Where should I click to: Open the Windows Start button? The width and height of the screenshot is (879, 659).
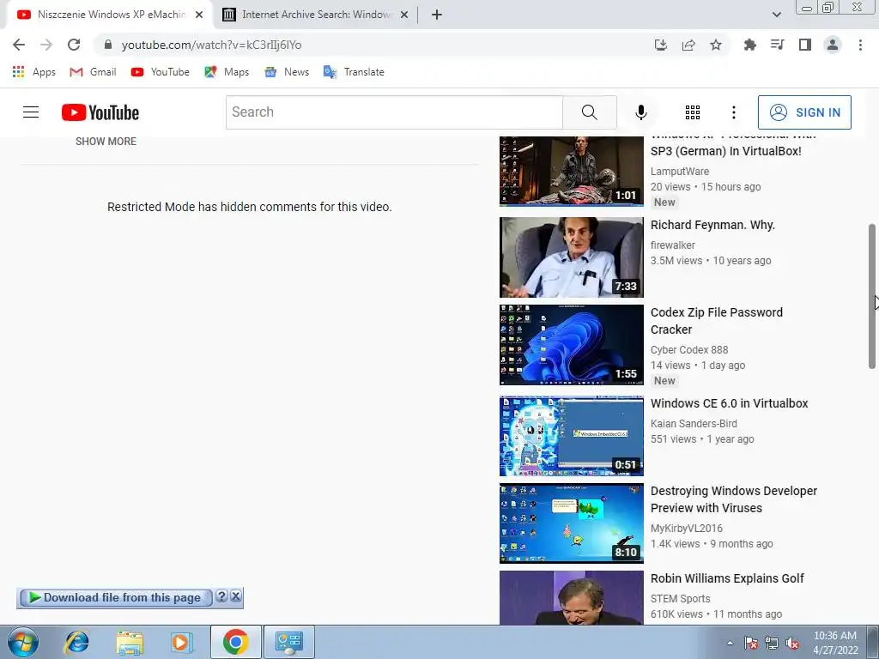[22, 642]
